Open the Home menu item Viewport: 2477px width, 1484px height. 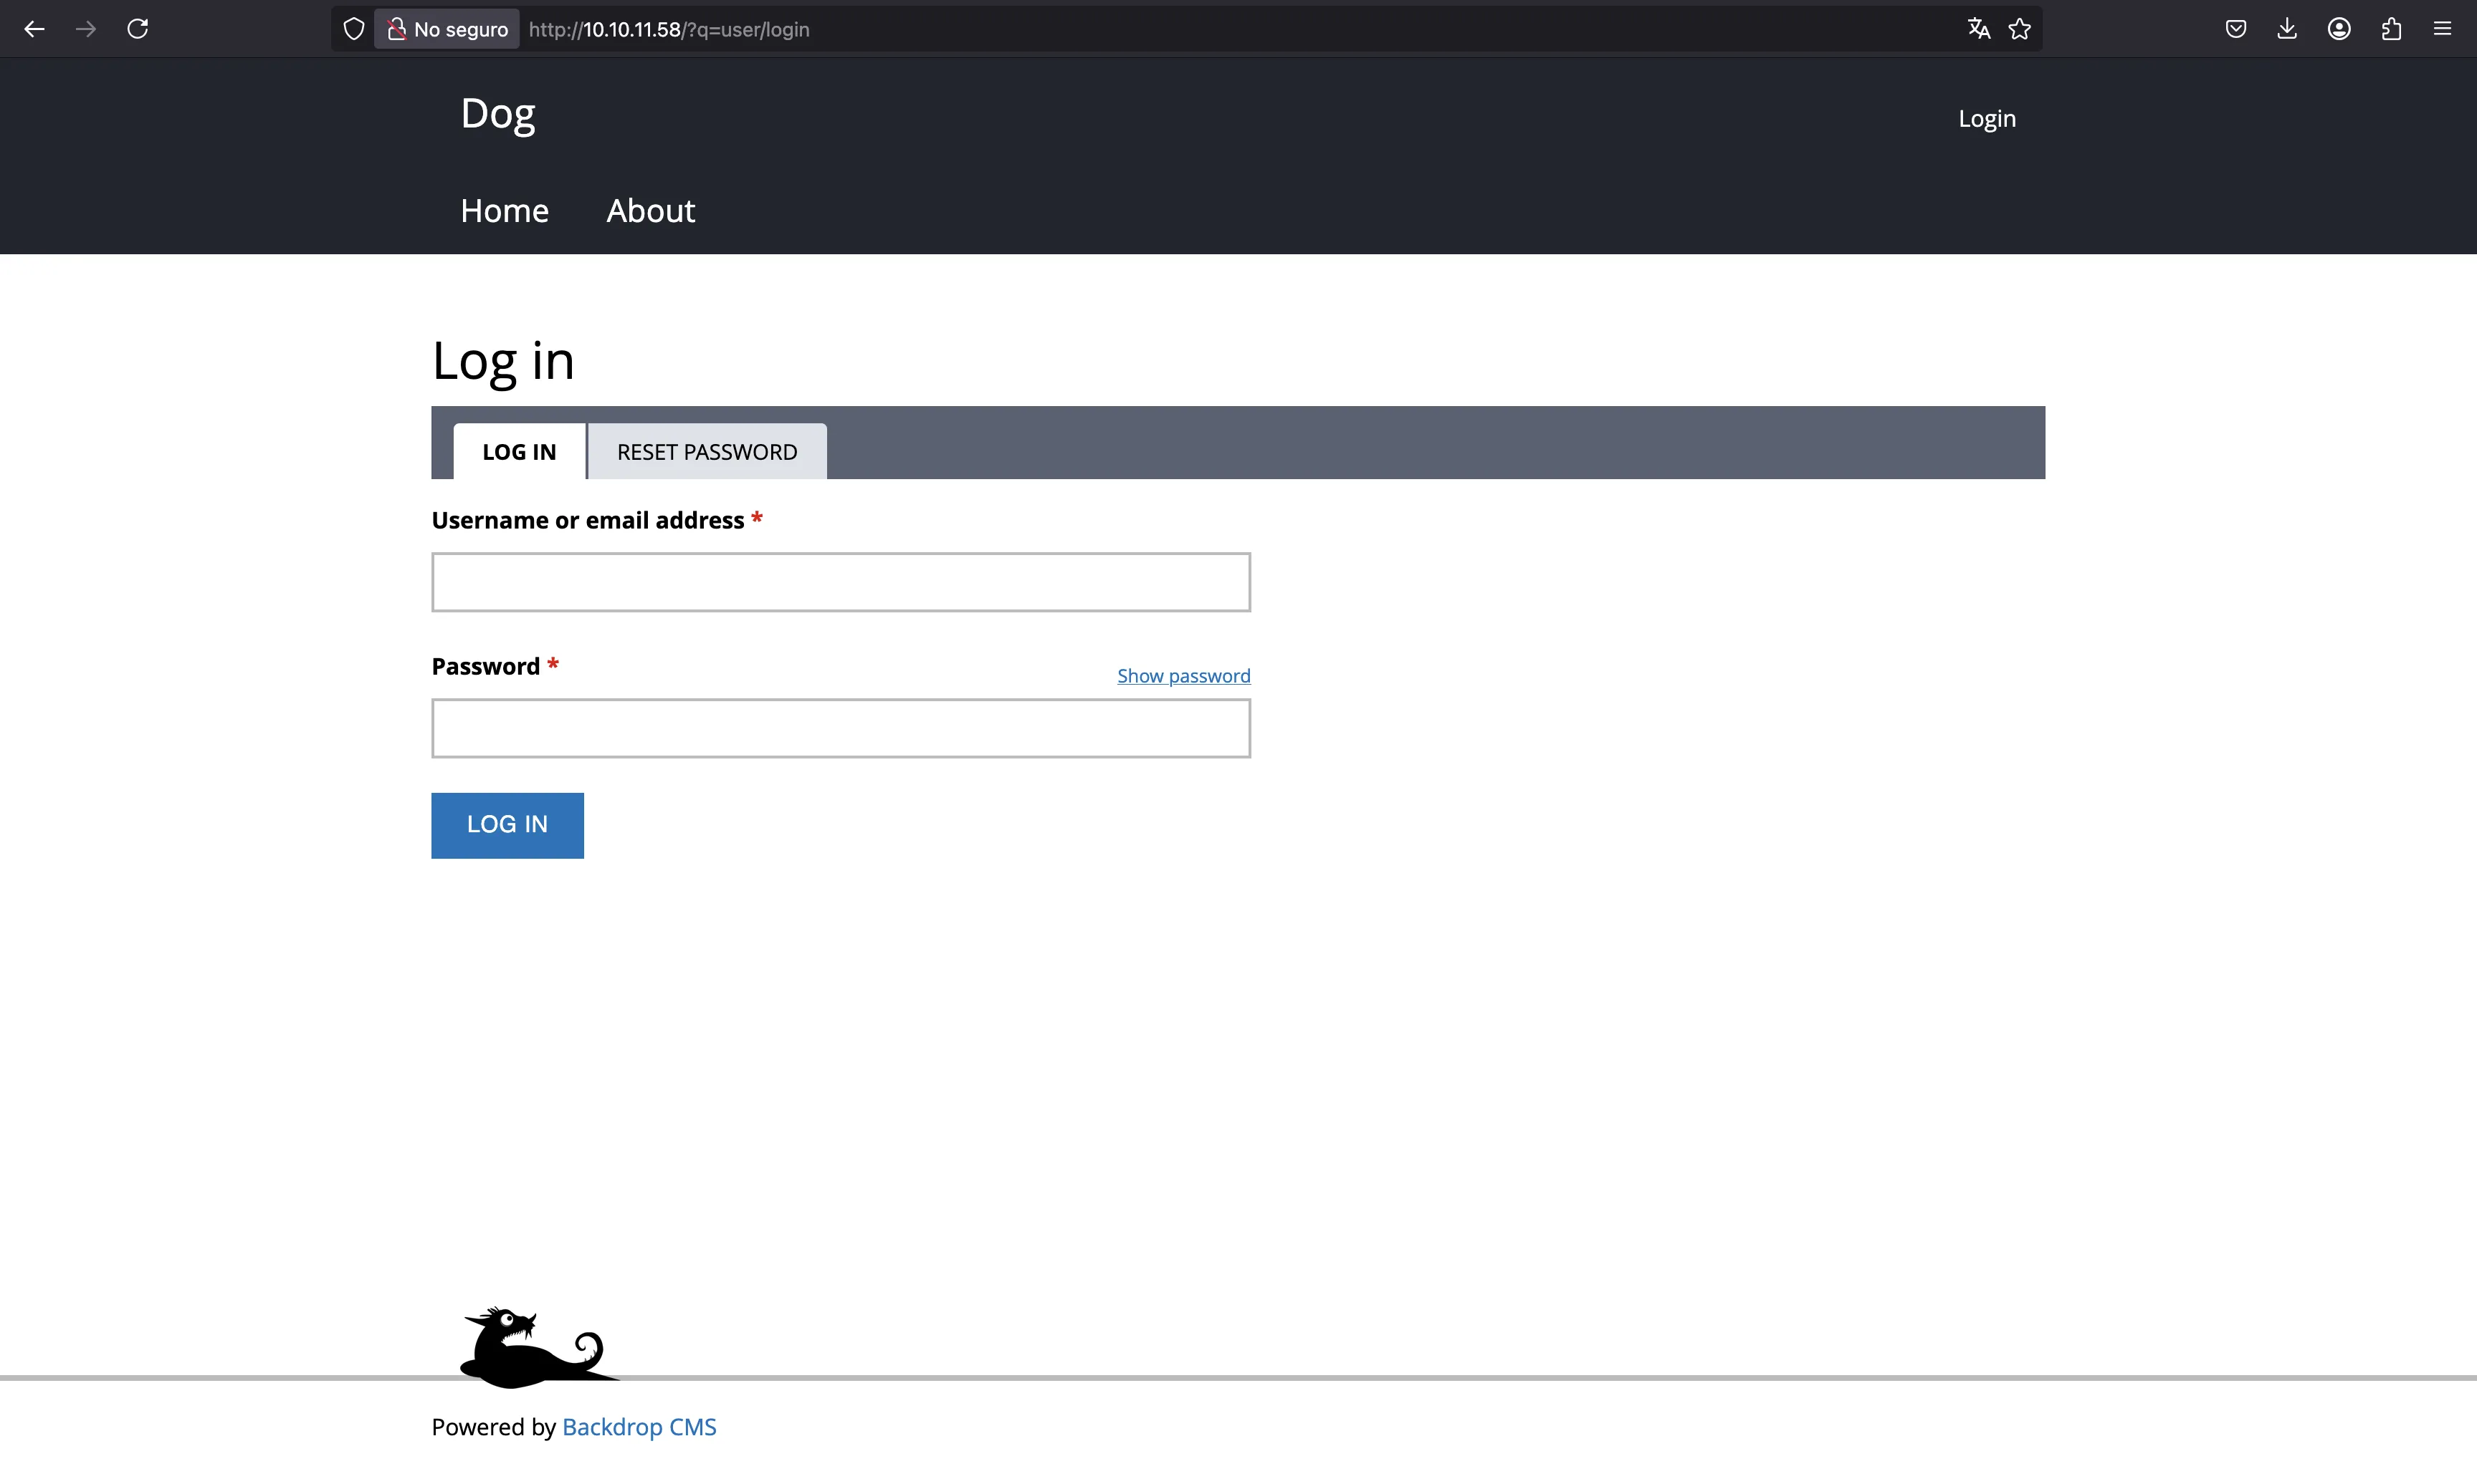(504, 211)
